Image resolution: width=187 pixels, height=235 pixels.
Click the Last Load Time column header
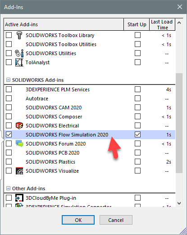coord(162,24)
